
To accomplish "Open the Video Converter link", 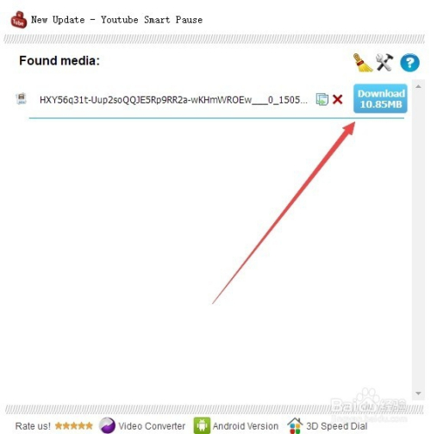I will (x=152, y=426).
